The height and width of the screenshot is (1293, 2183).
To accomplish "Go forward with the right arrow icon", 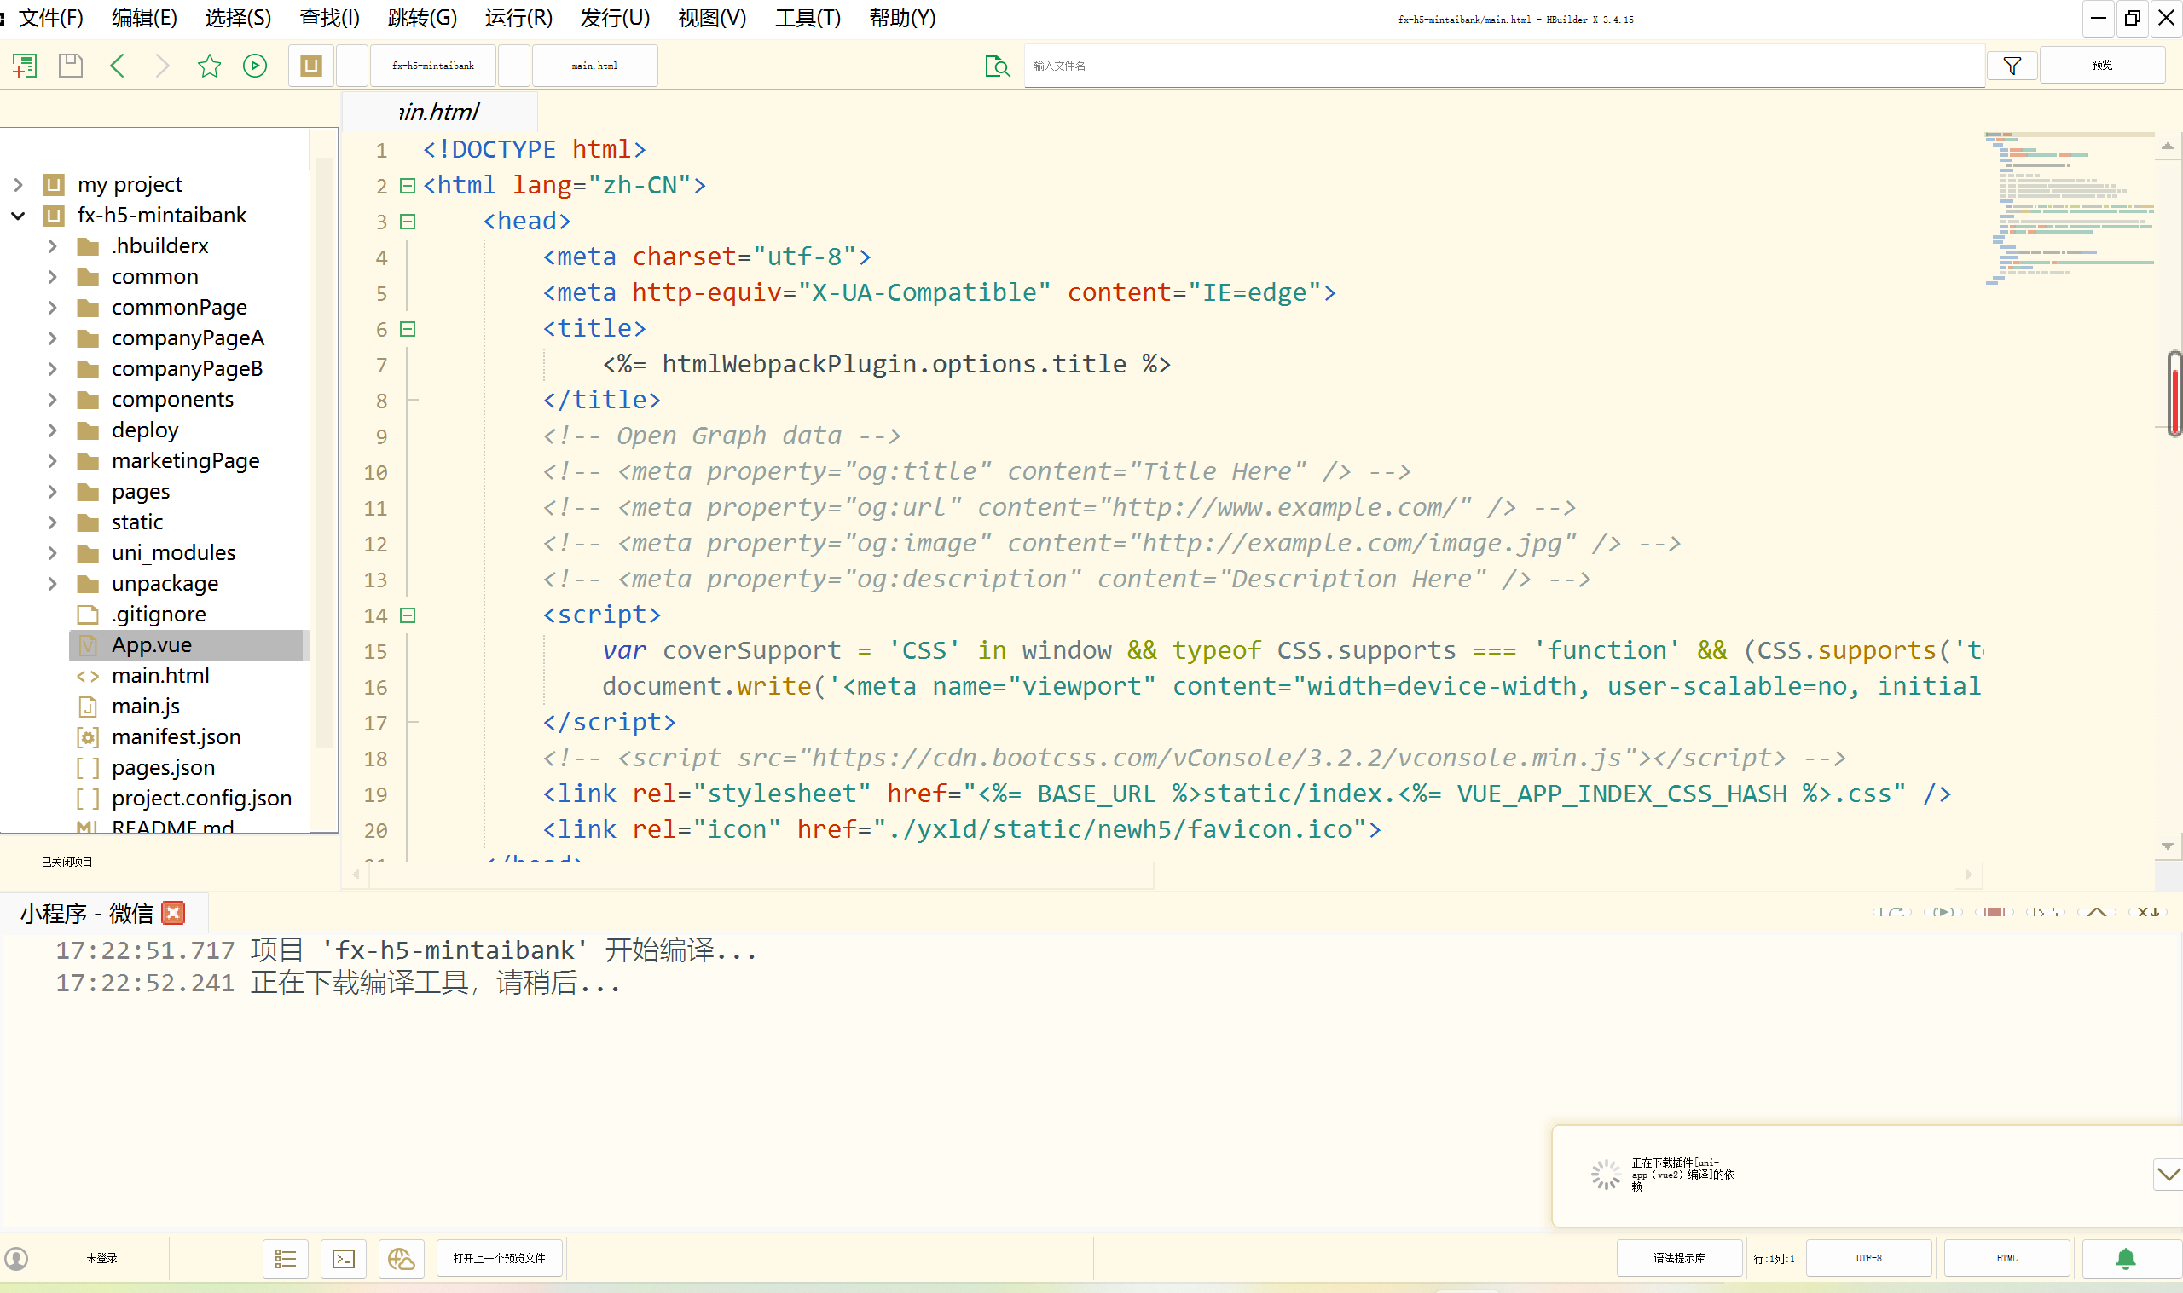I will point(163,66).
